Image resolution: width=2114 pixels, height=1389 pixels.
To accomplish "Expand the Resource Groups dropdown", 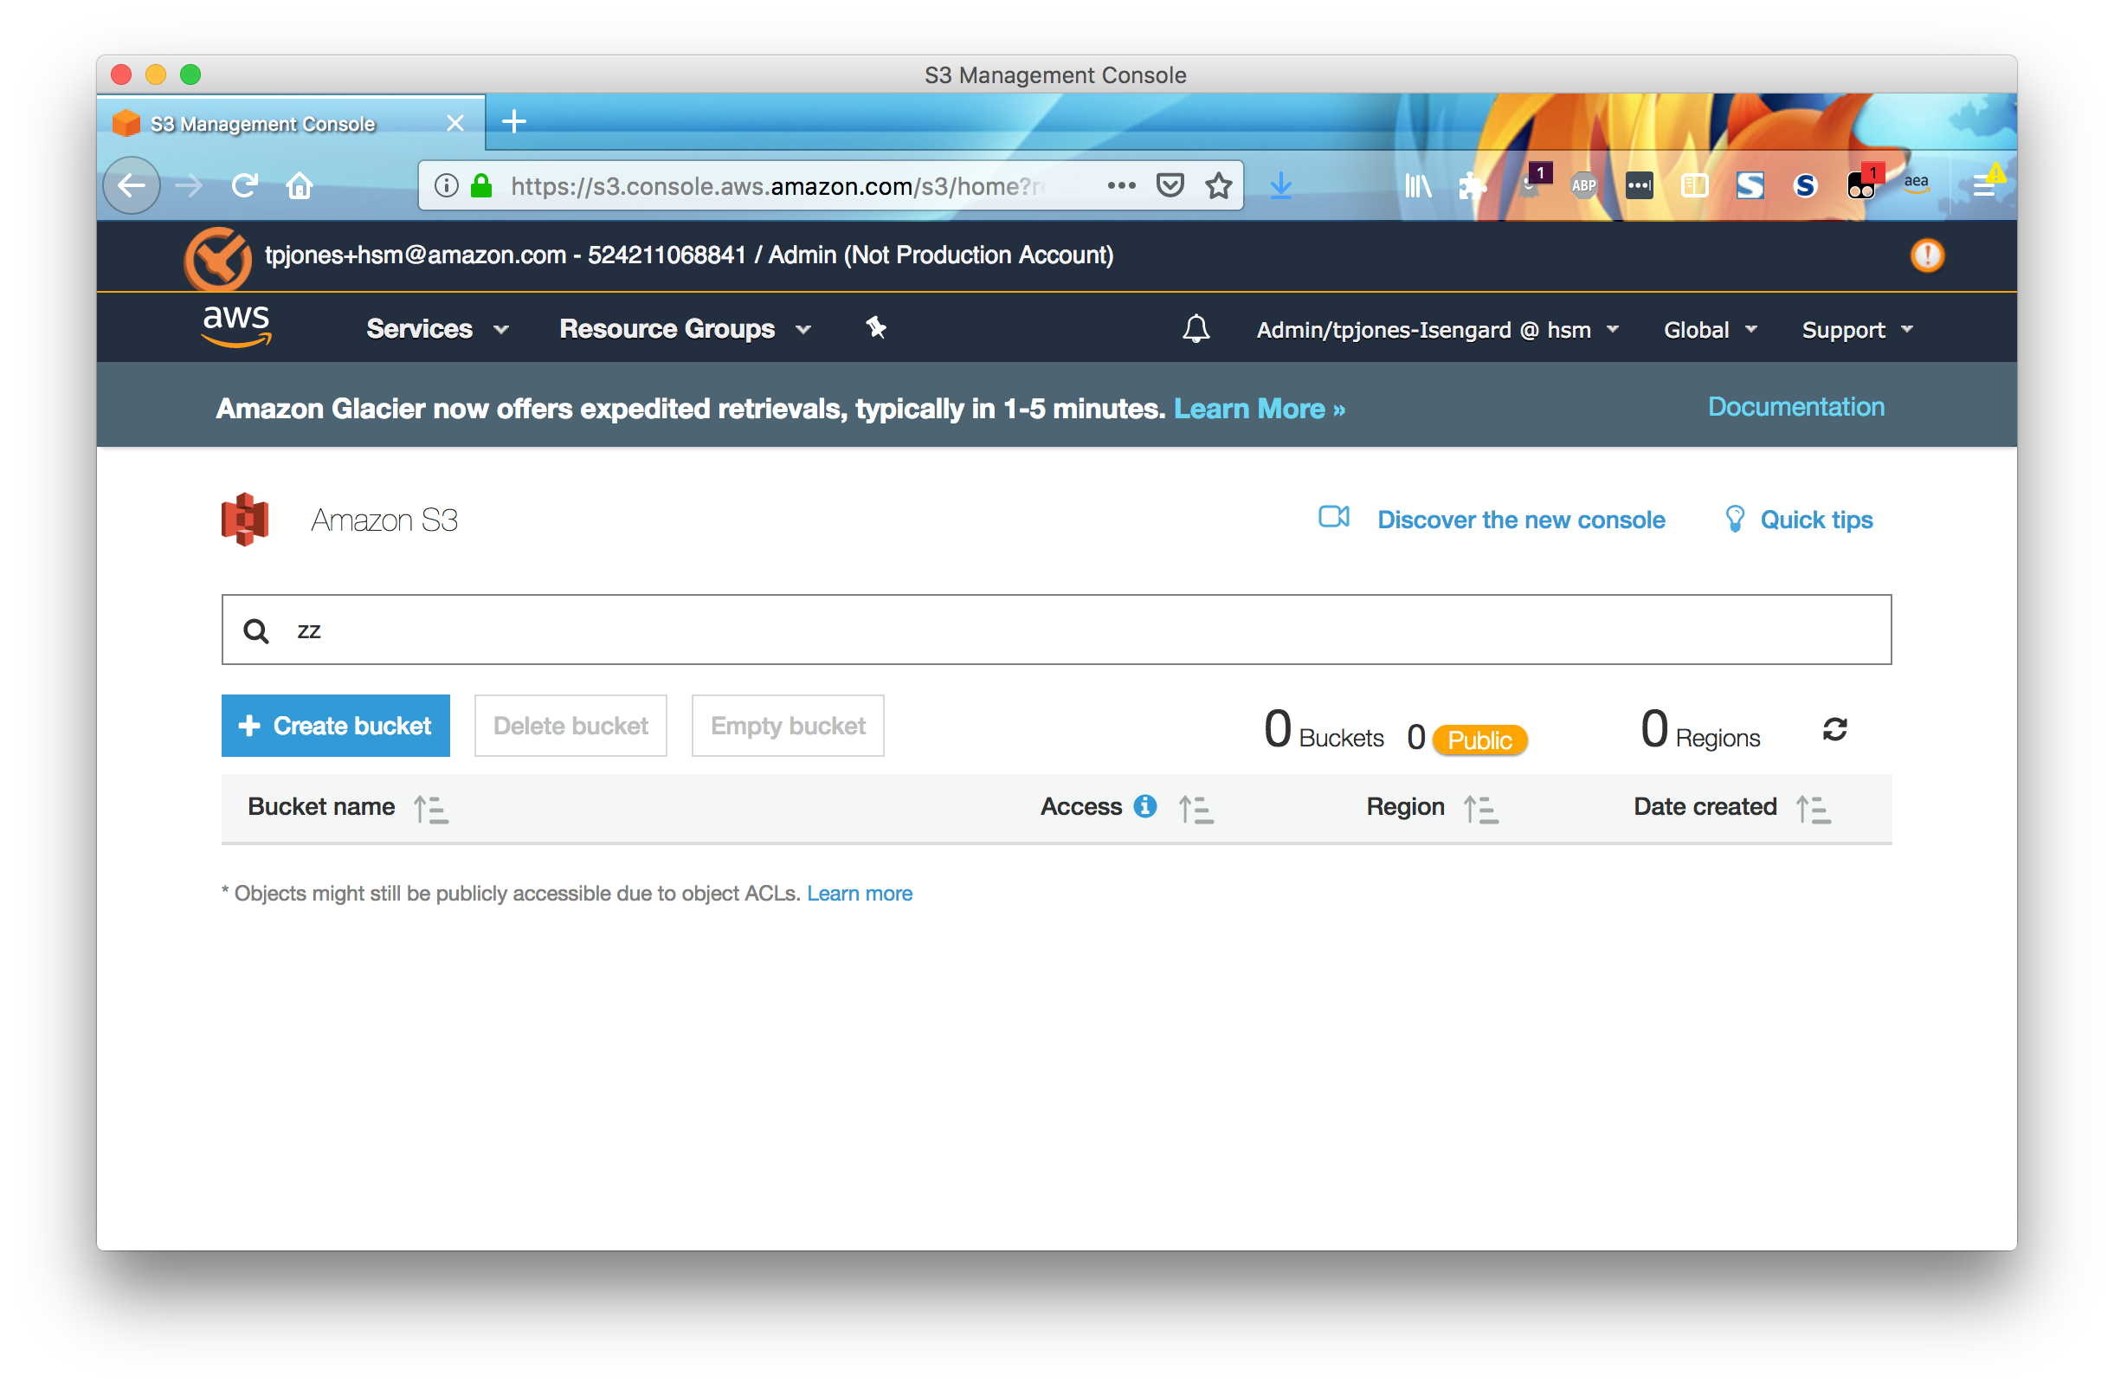I will (685, 330).
